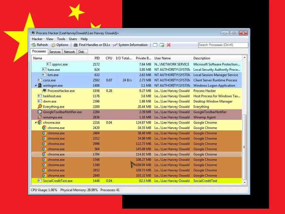Click the Chrome icon in the PID 2420 row

pos(44,128)
